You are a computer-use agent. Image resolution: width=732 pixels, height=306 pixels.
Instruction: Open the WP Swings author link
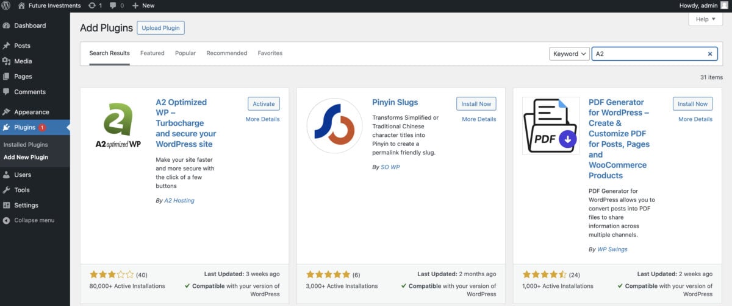point(612,249)
